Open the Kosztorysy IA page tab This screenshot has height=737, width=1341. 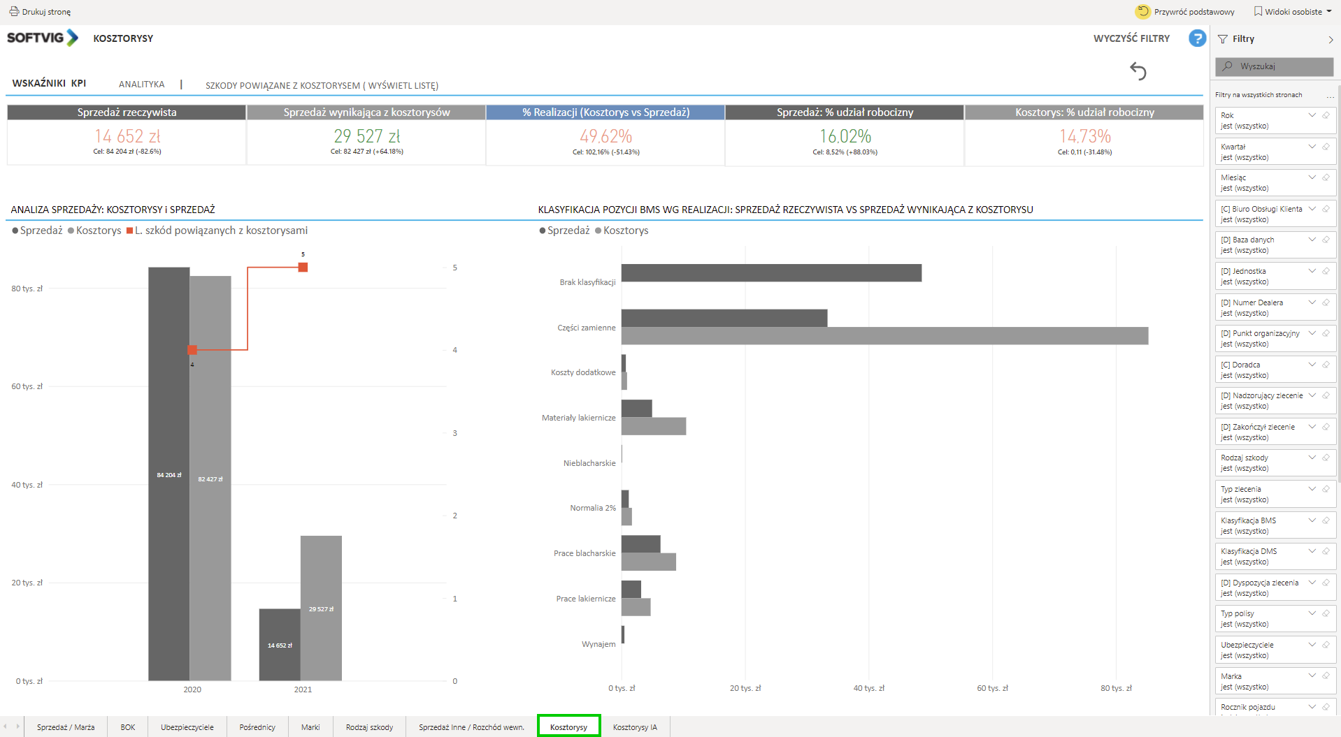click(x=635, y=727)
